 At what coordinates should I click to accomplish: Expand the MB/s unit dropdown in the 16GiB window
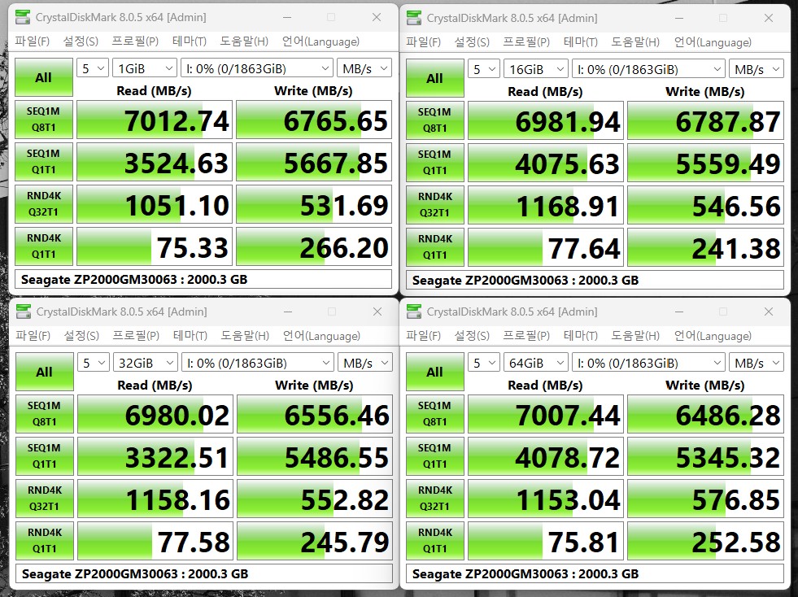point(756,69)
